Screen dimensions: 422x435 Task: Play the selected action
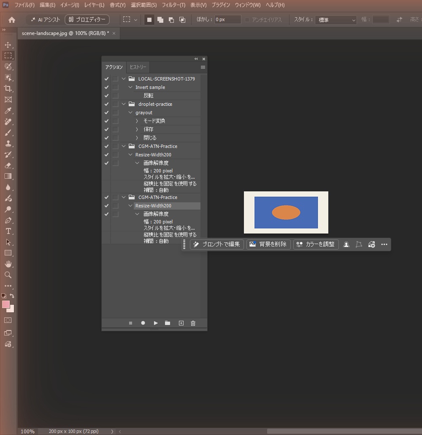click(156, 323)
